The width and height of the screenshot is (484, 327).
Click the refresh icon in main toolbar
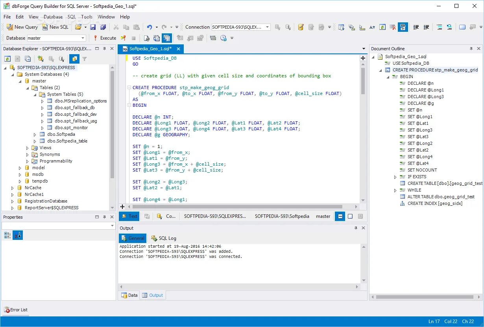point(382,27)
